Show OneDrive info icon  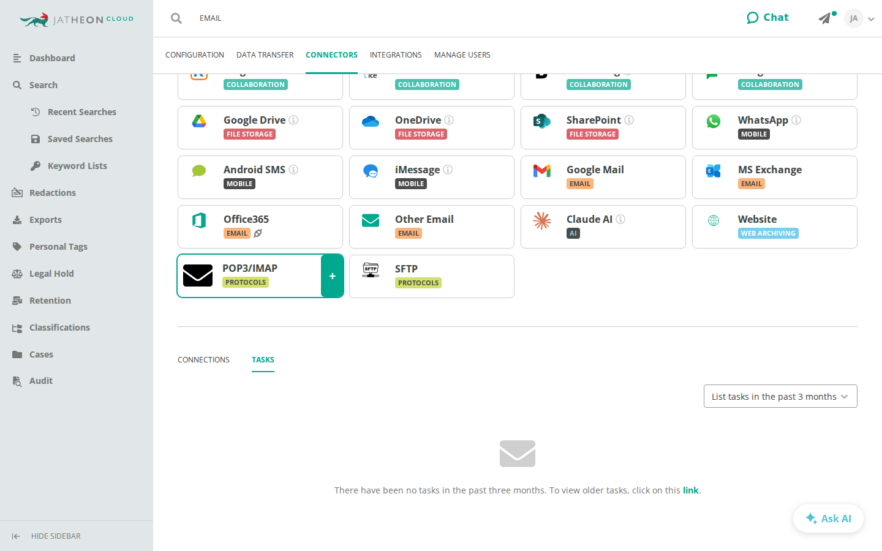(x=449, y=120)
